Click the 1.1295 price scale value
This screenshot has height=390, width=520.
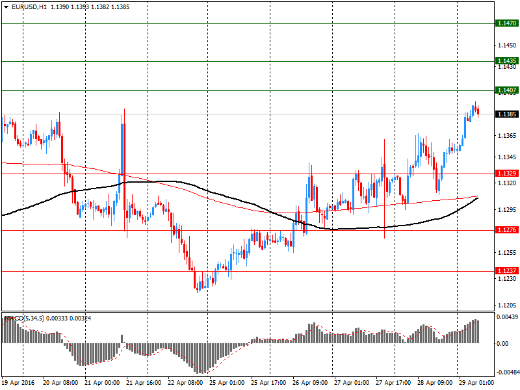point(507,209)
